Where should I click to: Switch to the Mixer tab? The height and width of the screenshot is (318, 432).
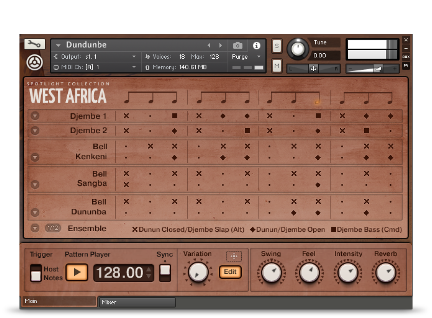(137, 302)
